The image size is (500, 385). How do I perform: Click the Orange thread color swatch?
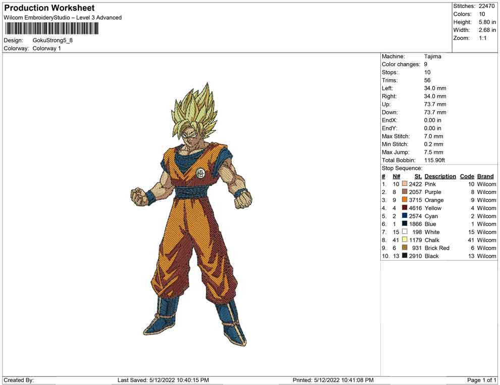pyautogui.click(x=405, y=200)
